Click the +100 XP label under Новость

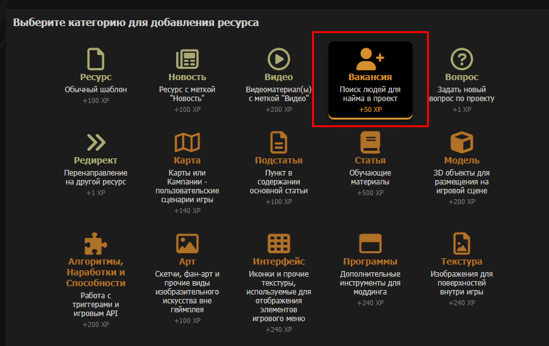[x=187, y=110]
